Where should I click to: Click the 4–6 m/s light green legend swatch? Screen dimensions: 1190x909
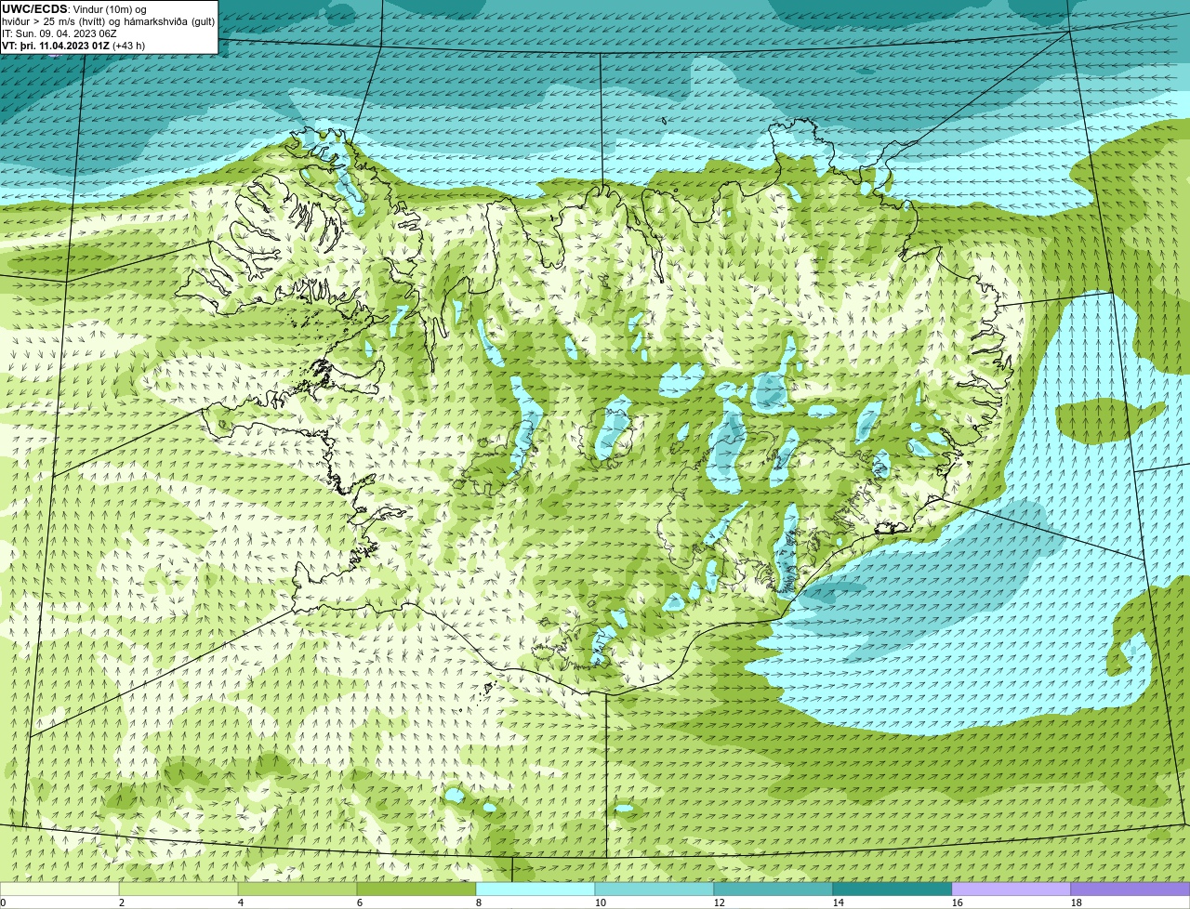[x=297, y=889]
